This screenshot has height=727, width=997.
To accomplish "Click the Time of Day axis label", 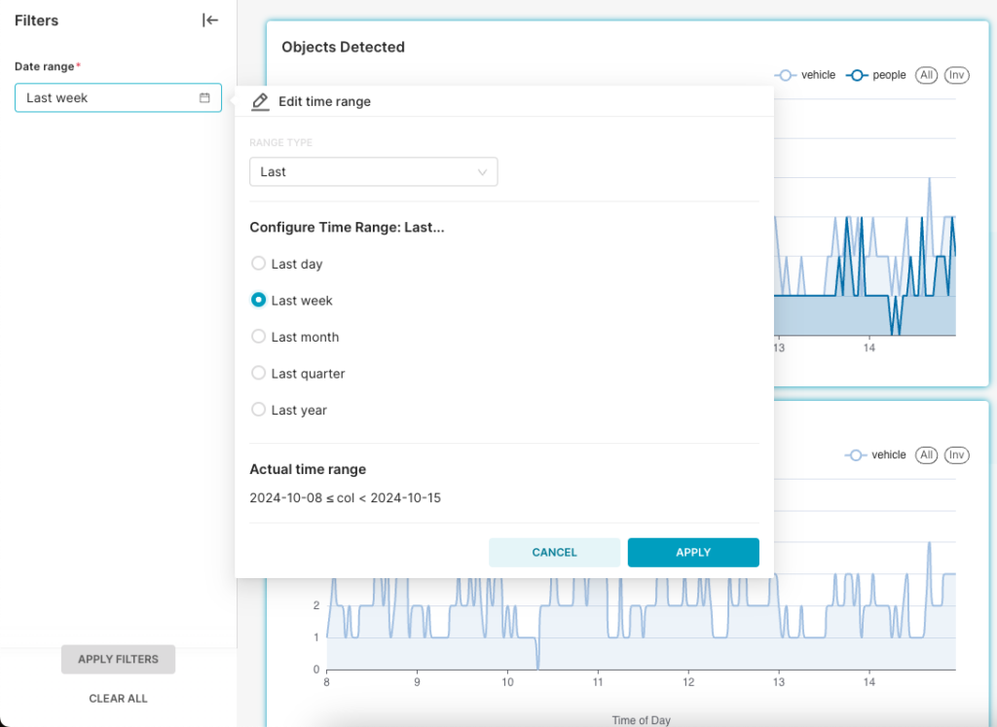I will click(x=641, y=720).
